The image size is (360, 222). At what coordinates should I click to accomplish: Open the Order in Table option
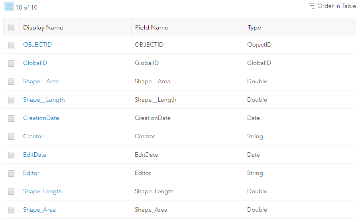pos(332,6)
